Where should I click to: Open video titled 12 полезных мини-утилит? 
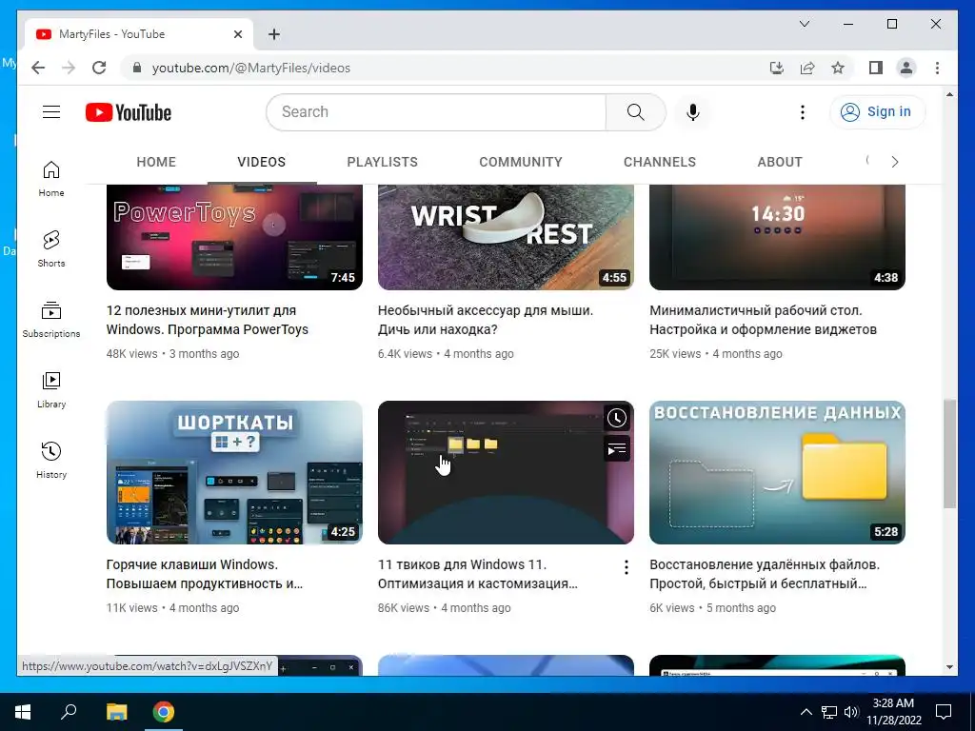(x=207, y=320)
